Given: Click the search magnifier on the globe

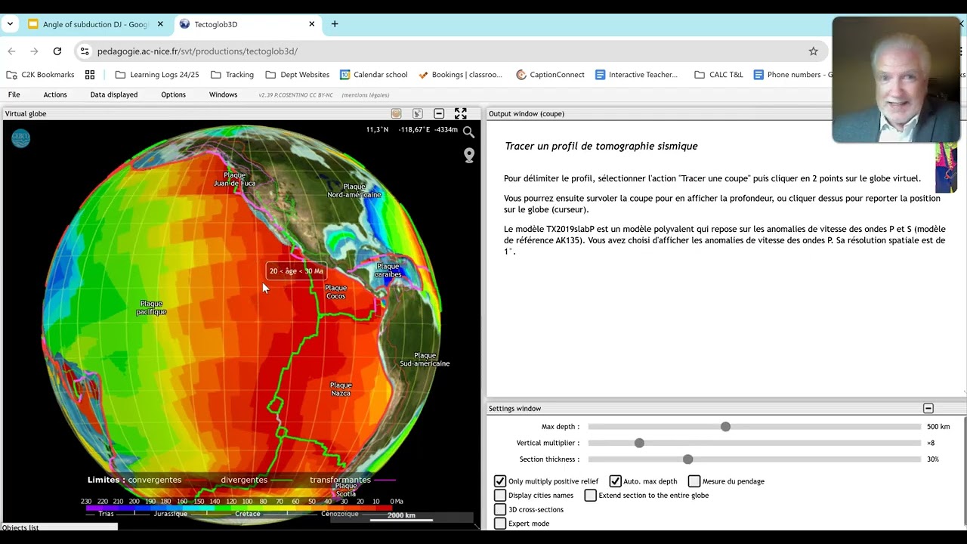Looking at the screenshot, I should click(468, 132).
